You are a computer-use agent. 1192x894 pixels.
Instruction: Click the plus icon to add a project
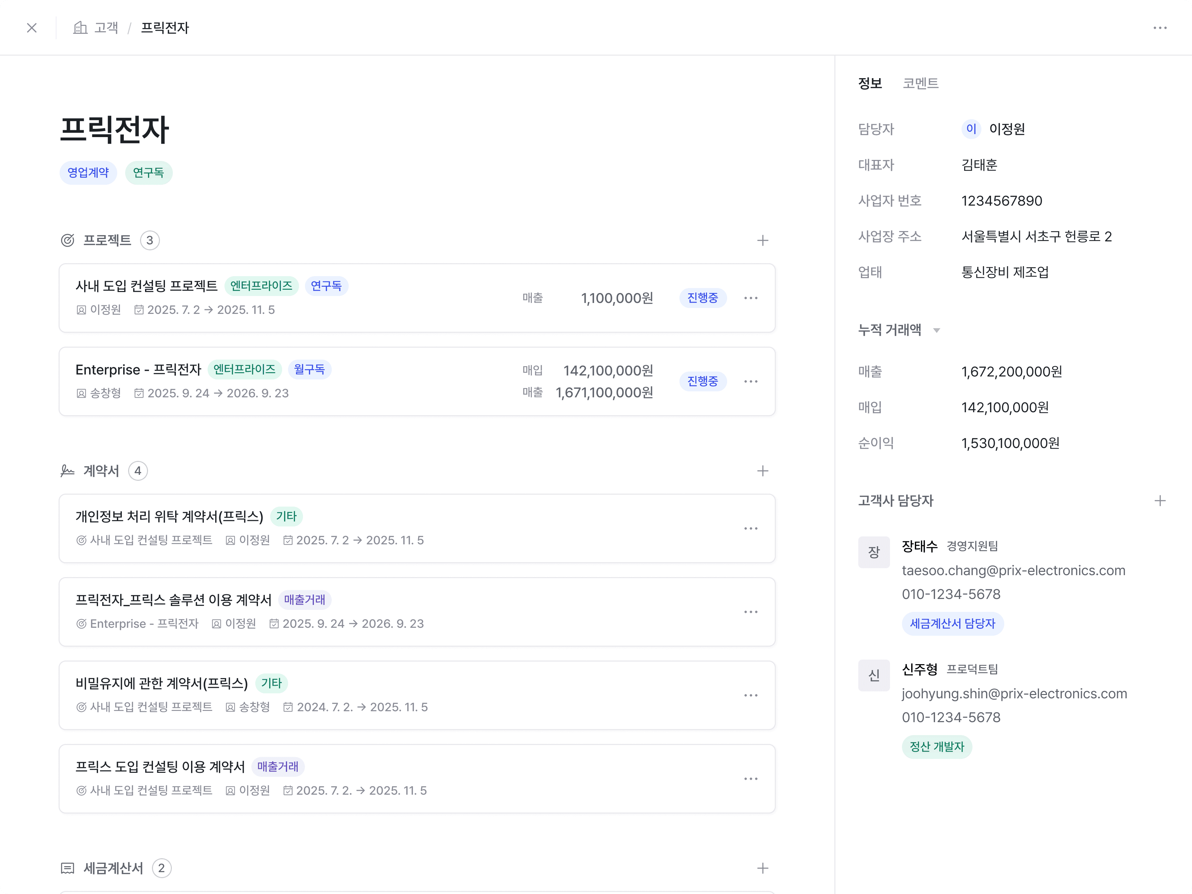pos(762,240)
